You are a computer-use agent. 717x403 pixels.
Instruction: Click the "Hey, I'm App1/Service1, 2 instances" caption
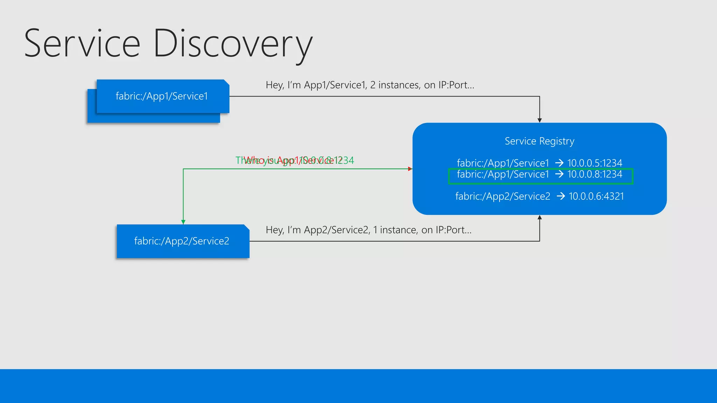point(370,85)
